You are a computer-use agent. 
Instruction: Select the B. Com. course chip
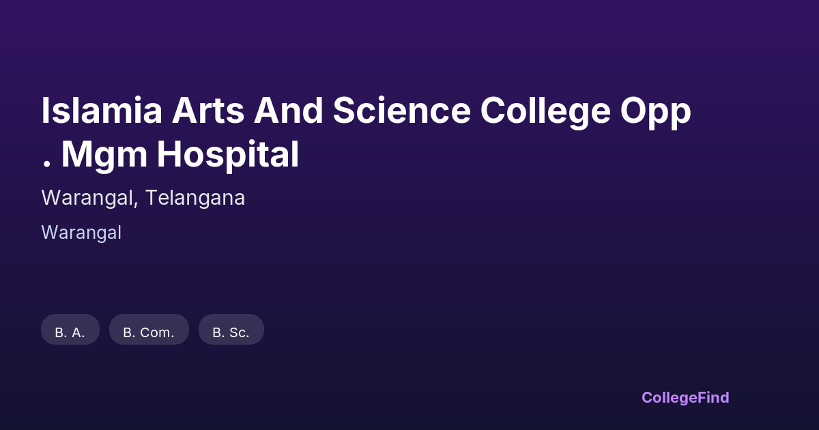coord(149,332)
